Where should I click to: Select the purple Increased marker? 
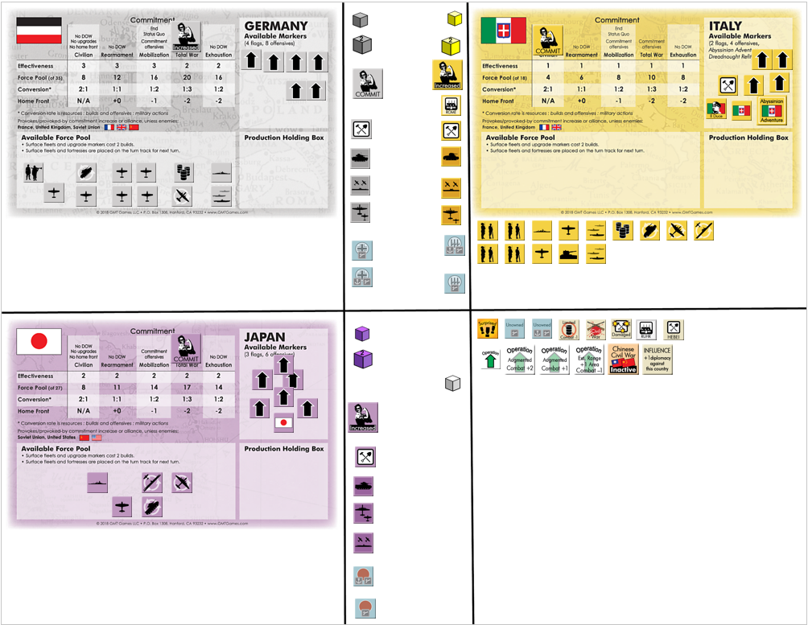pos(362,417)
